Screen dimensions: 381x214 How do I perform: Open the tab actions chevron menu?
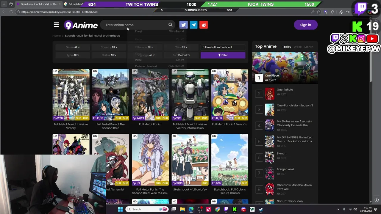[x=4, y=4]
